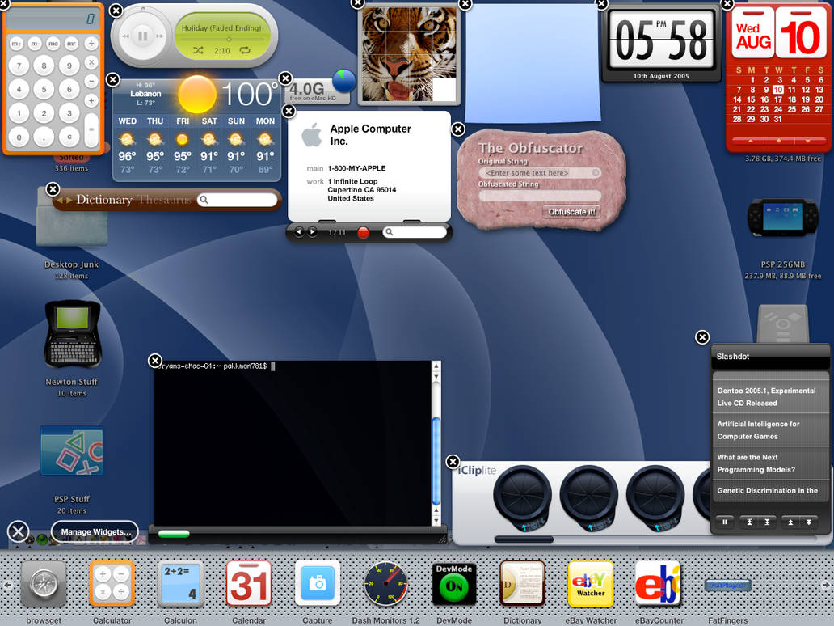Viewport: 834px width, 626px height.
Task: Open Artificial Intelligence for Computer Games story
Action: (x=770, y=430)
